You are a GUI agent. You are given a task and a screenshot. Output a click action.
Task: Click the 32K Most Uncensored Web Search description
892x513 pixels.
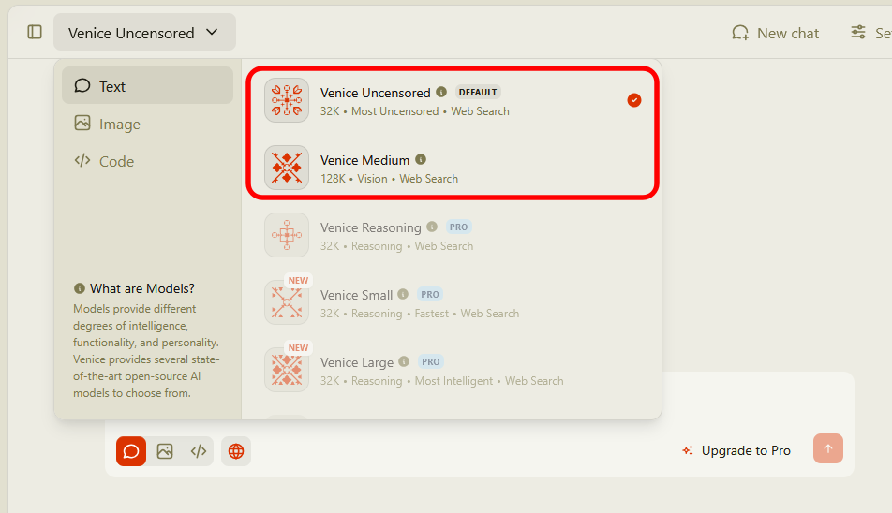[x=415, y=111]
